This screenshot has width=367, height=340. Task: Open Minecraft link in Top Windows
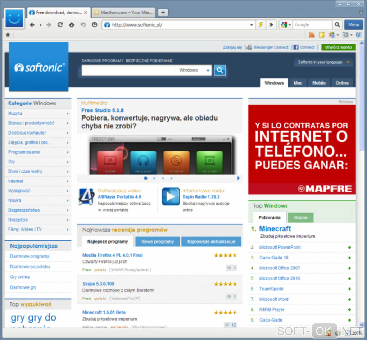tap(275, 228)
